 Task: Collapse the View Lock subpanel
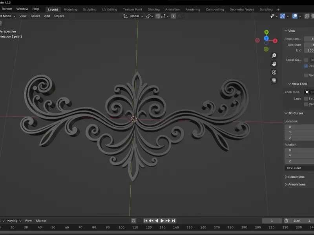pos(298,84)
